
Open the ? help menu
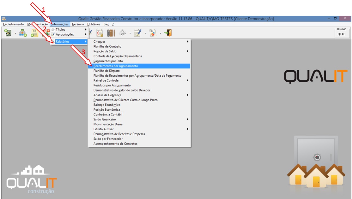[x=113, y=24]
